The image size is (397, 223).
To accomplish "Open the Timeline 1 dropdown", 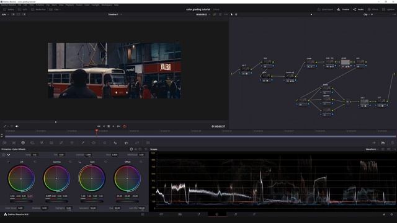I will click(115, 14).
